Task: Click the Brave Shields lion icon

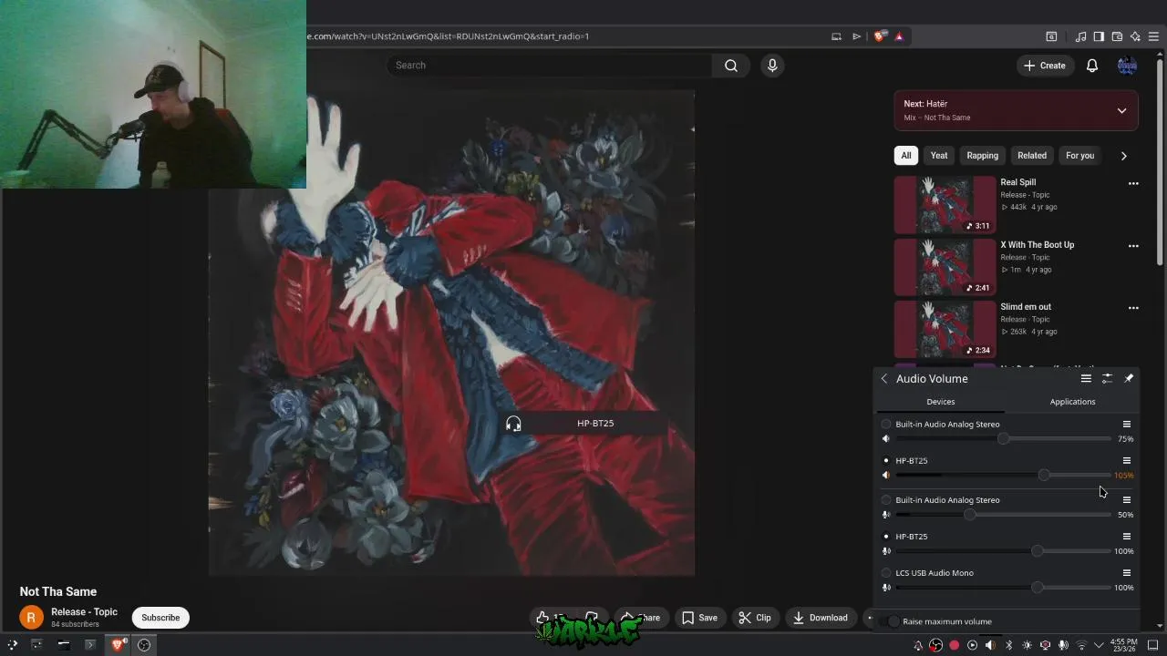Action: pos(879,36)
